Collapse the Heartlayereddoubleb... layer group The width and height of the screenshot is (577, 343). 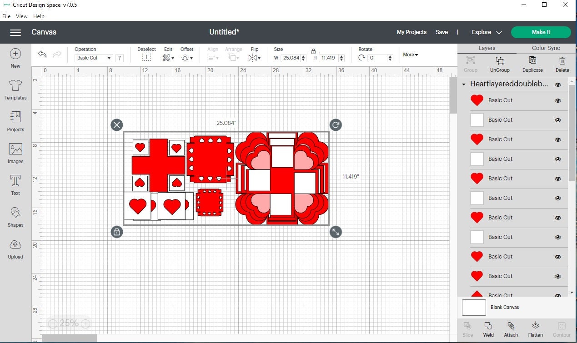click(464, 85)
